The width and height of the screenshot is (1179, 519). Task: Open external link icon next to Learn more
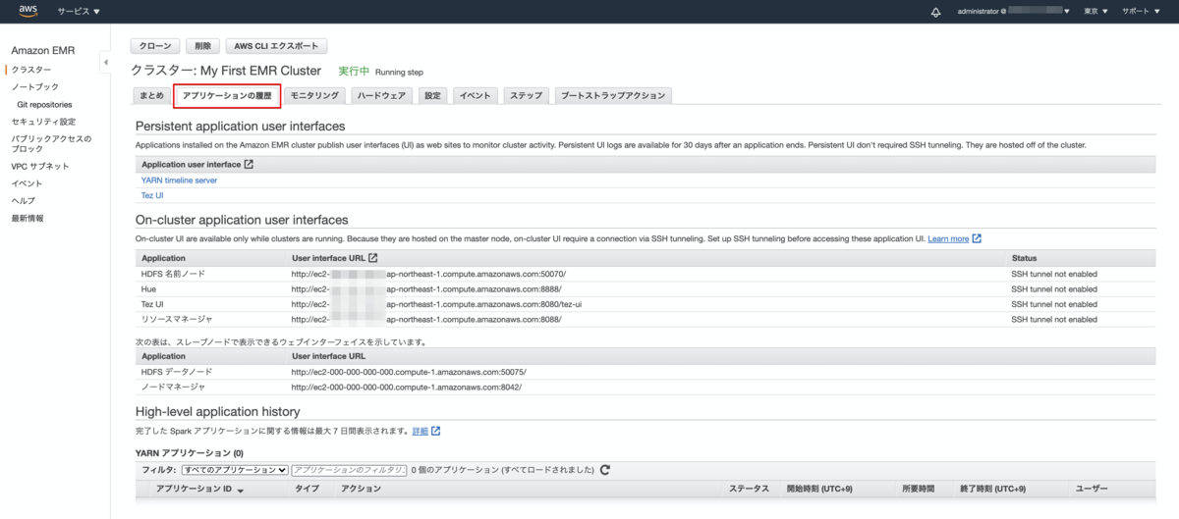pyautogui.click(x=977, y=238)
